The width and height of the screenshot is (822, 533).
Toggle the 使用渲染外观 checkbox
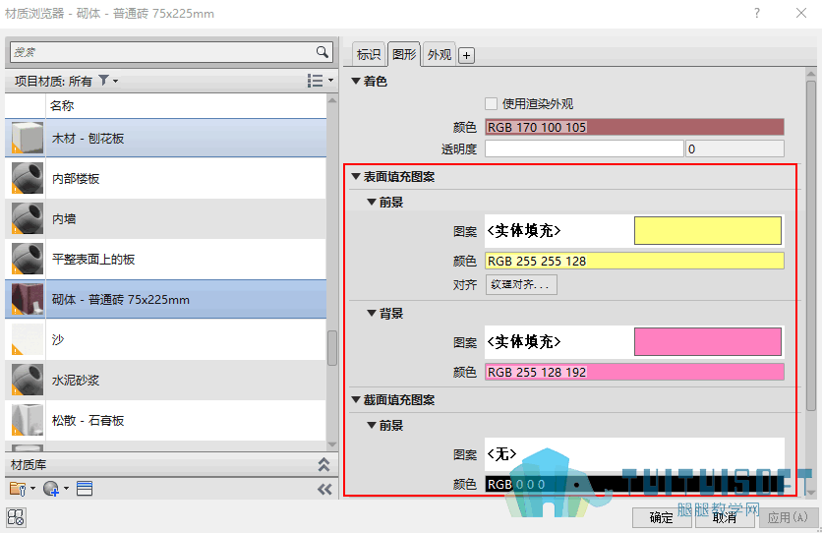(492, 104)
